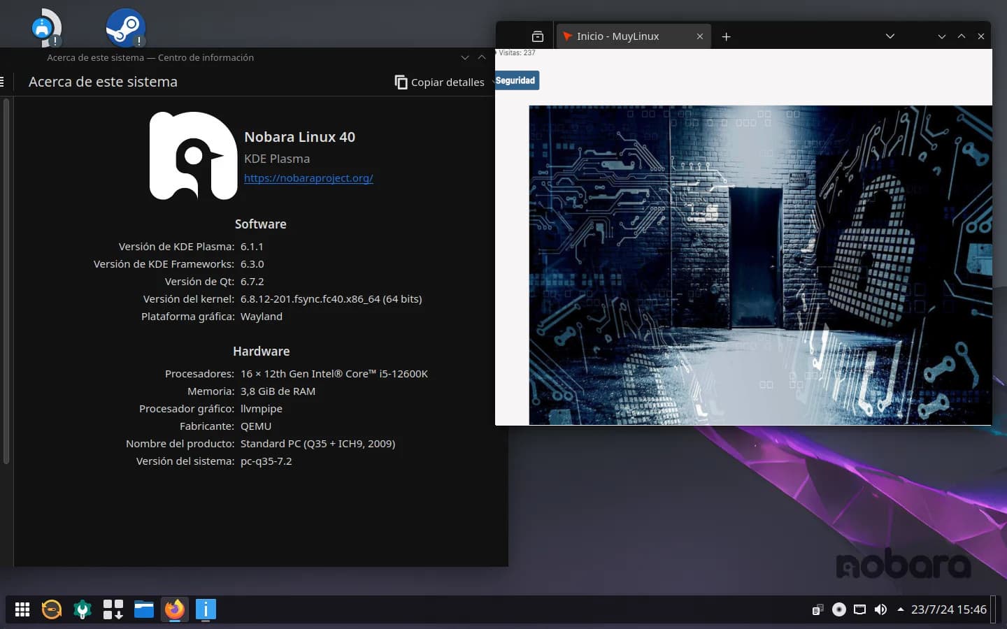Click Copiar detalles button
1007x629 pixels.
tap(439, 82)
